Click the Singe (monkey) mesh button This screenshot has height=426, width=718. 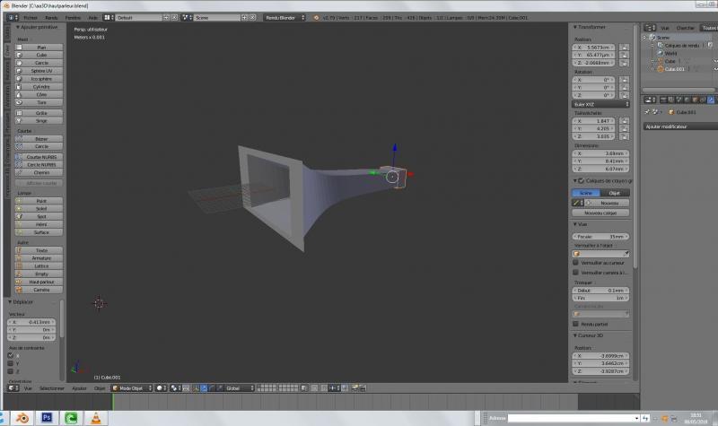coord(41,120)
